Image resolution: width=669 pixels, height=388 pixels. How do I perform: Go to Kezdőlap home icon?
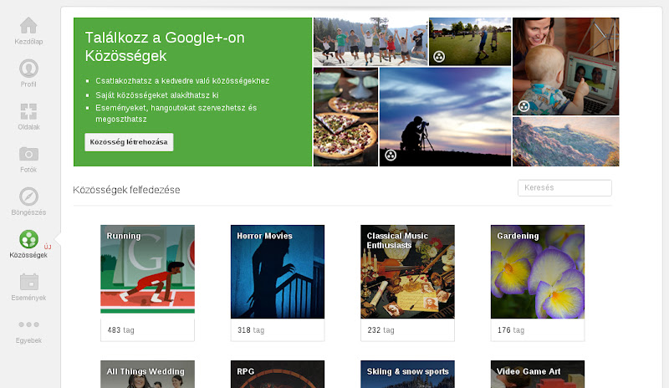(28, 25)
